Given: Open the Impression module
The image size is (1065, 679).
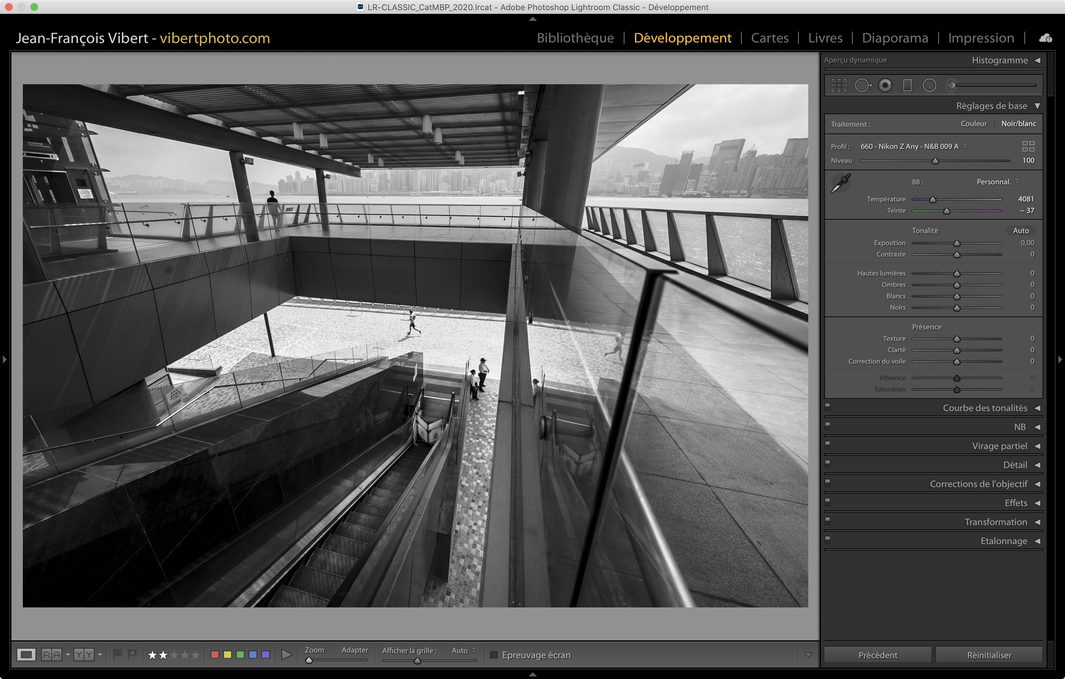Looking at the screenshot, I should [x=980, y=38].
